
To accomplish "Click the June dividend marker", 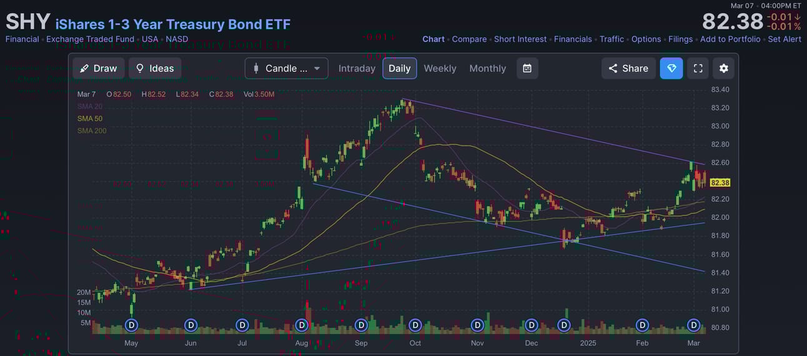I will (191, 325).
